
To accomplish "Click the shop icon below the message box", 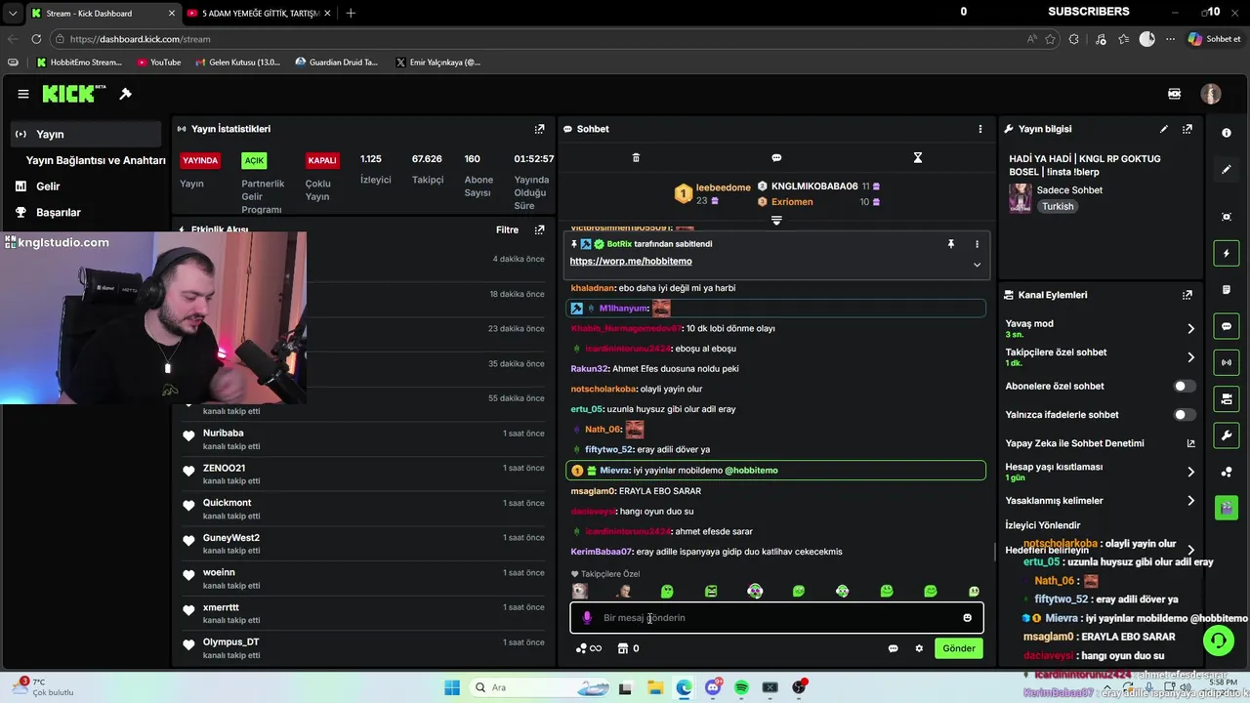I will tap(623, 648).
